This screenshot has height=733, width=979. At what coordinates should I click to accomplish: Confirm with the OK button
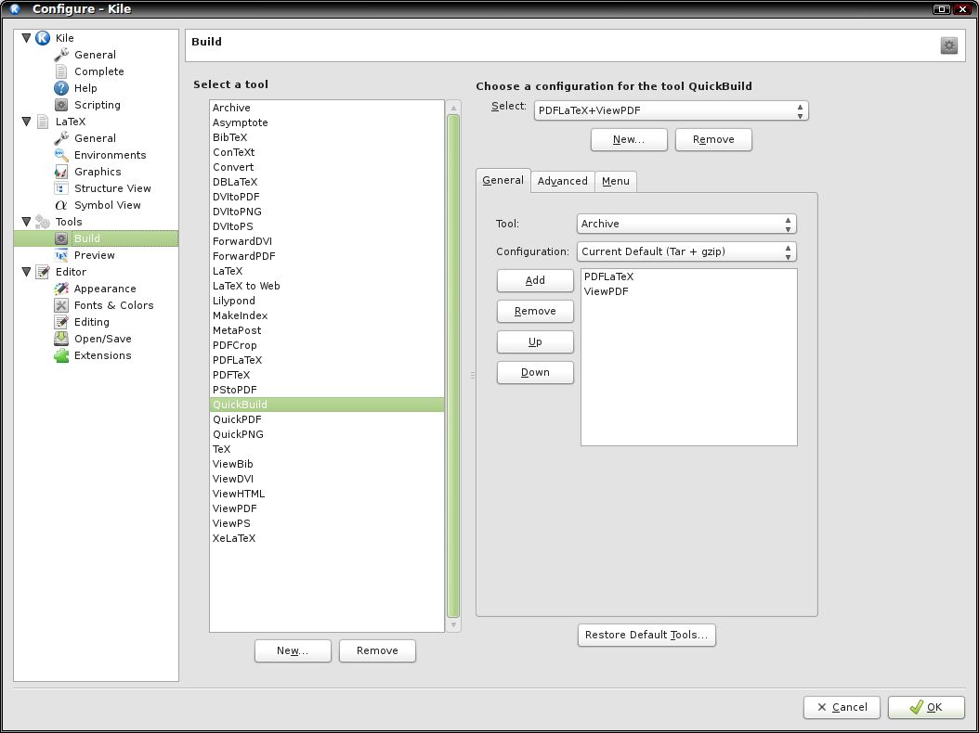pyautogui.click(x=926, y=707)
